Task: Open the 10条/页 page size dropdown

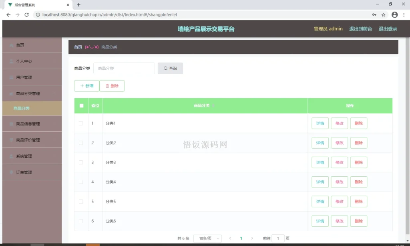Action: click(207, 238)
